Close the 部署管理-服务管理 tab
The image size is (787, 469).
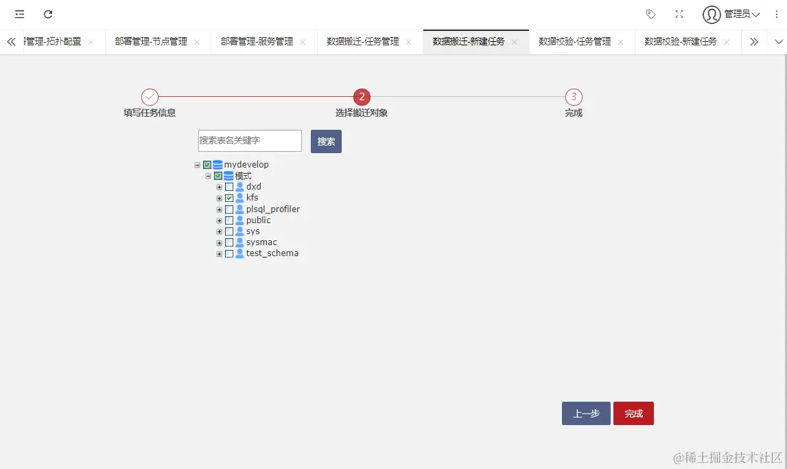coord(303,42)
